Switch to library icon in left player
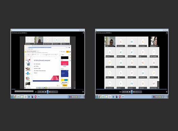The width and height of the screenshot is (178, 131). [x=83, y=33]
